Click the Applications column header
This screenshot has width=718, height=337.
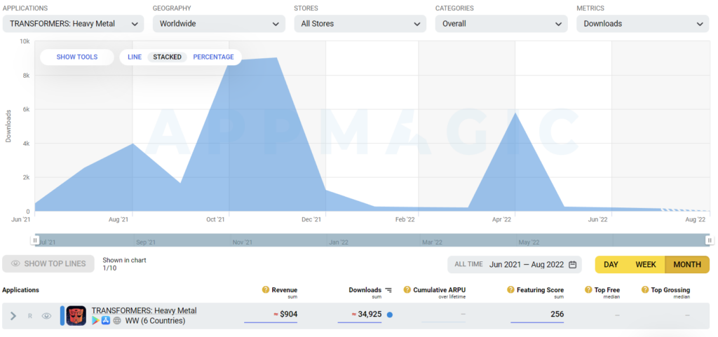click(x=20, y=290)
